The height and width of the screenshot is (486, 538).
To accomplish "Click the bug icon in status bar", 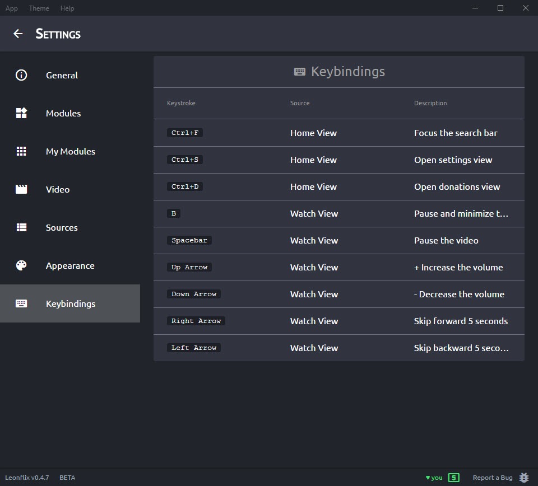I will 524,478.
